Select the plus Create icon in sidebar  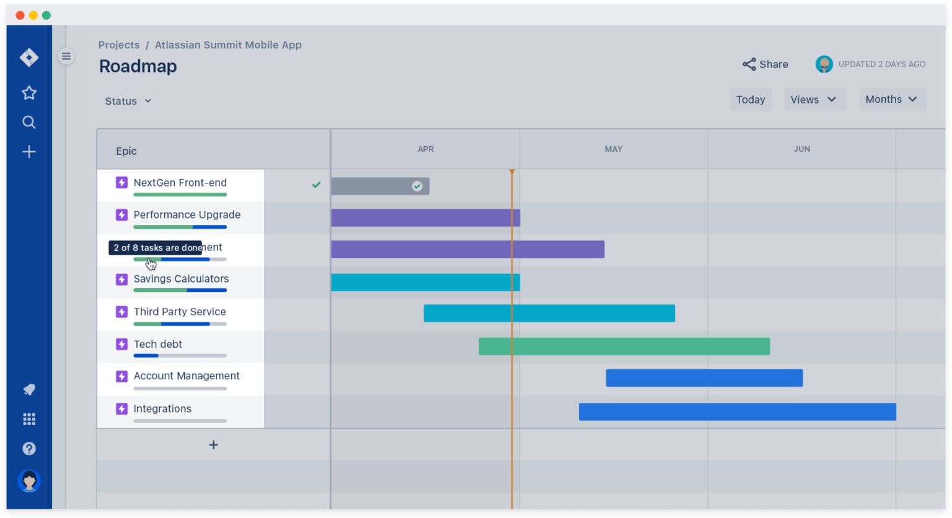click(29, 151)
